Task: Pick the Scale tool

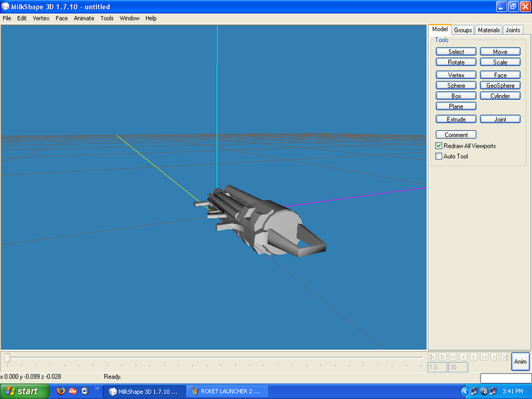Action: point(500,62)
